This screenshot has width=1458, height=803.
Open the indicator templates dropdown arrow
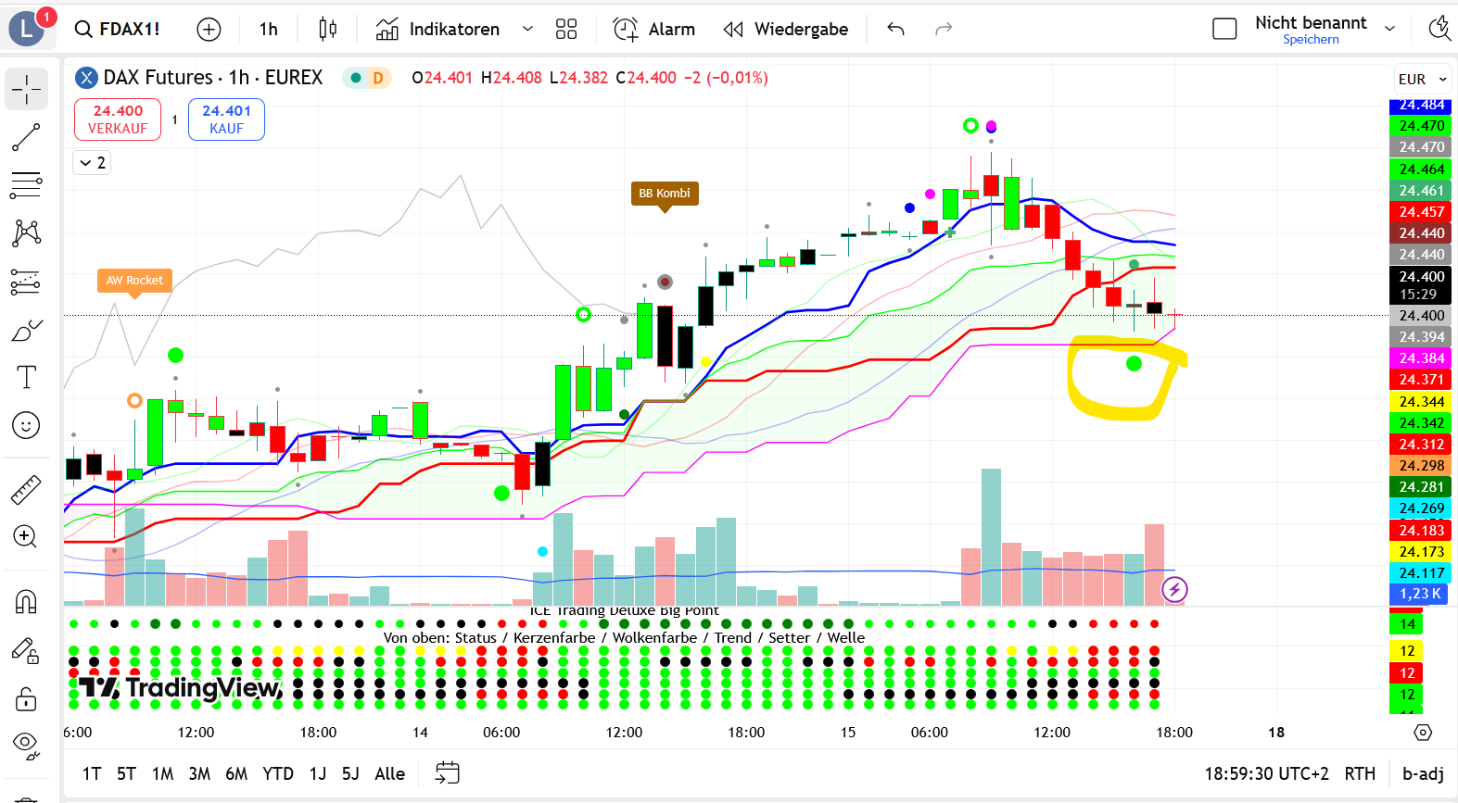527,30
